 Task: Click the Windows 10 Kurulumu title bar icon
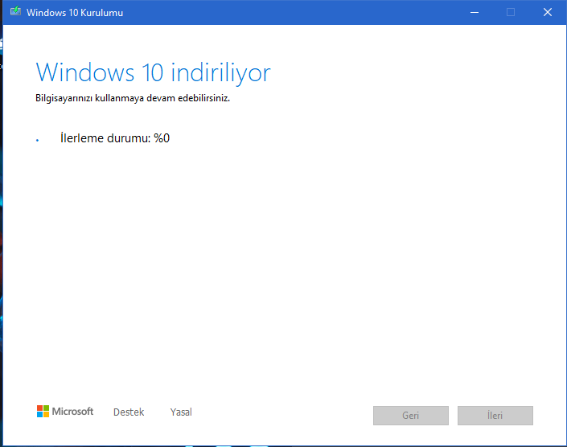[15, 11]
